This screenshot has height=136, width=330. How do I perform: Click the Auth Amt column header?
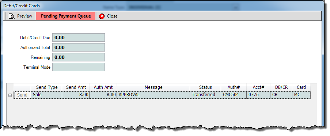pos(103,87)
